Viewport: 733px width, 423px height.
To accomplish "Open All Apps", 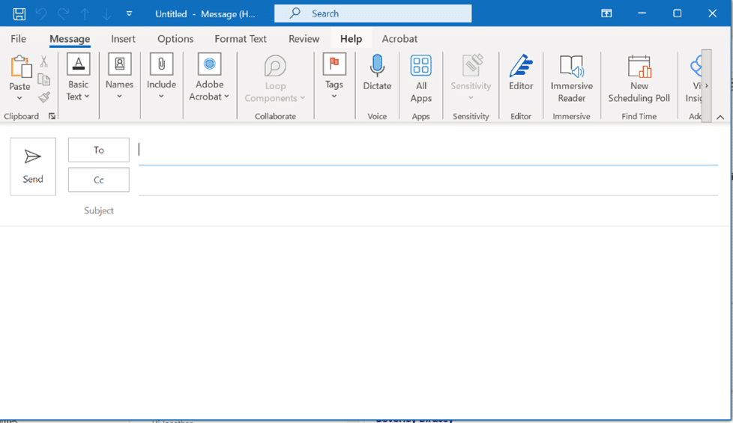I will click(x=420, y=79).
